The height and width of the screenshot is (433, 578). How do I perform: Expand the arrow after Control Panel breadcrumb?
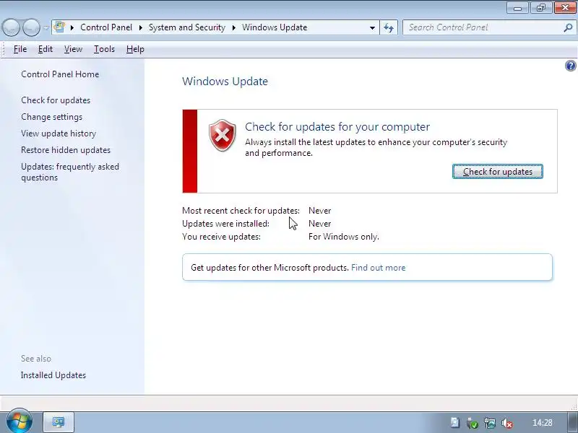click(x=140, y=27)
